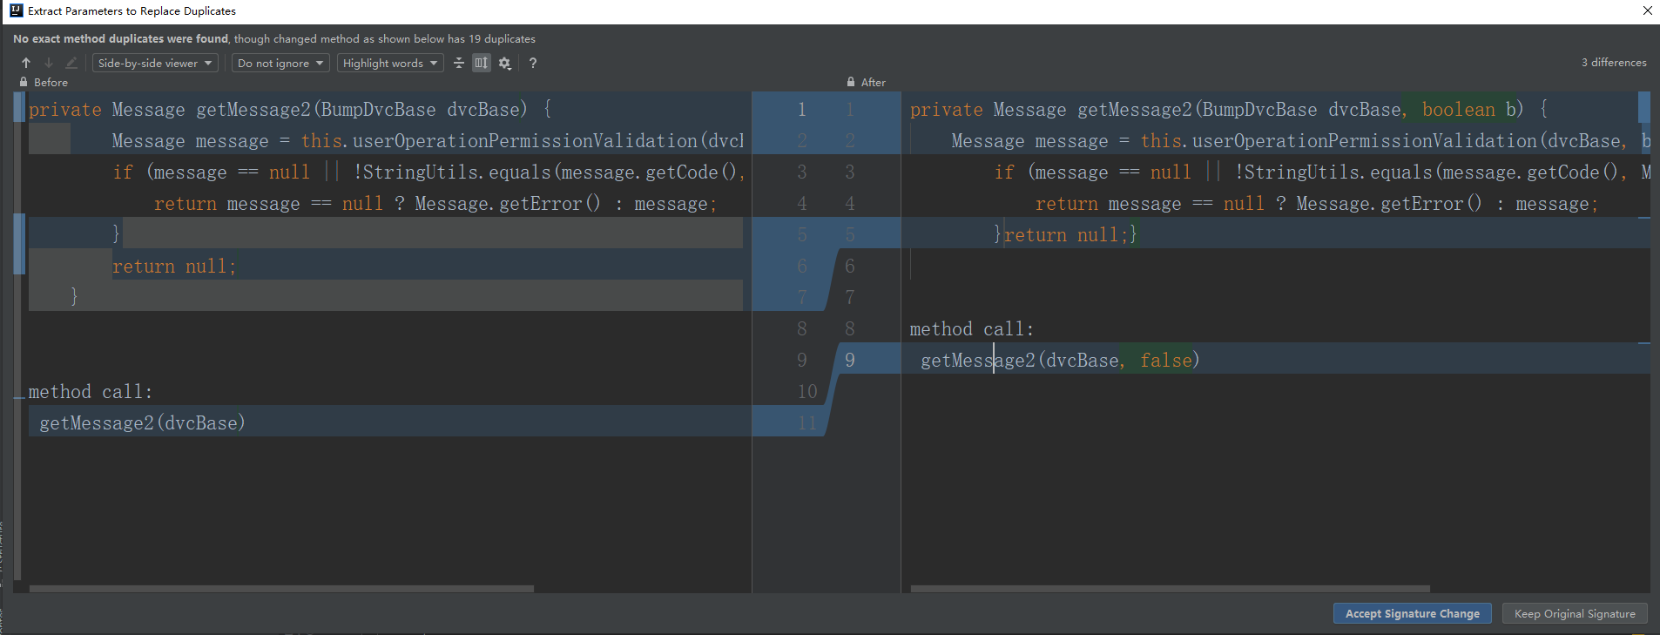Click the 'boolean b' parameter text
Viewport: 1660px width, 635px height.
pos(1472,109)
